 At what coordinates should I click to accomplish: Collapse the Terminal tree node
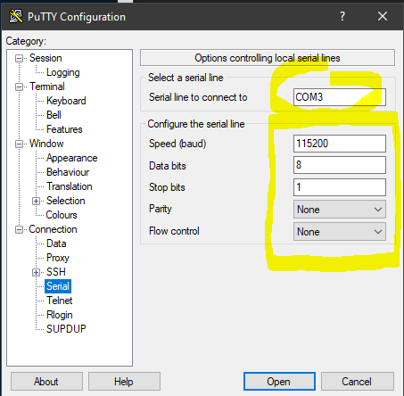click(19, 87)
